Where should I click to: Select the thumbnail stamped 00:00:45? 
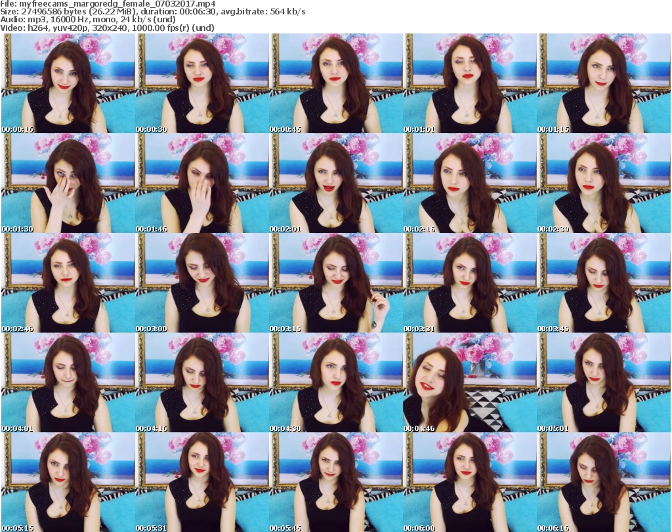coord(336,83)
